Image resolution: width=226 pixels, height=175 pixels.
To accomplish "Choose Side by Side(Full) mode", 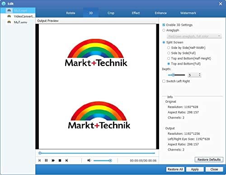I will [169, 53].
